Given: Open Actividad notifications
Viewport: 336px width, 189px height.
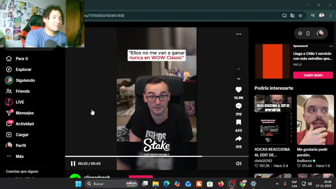Looking at the screenshot, I should pyautogui.click(x=20, y=124).
